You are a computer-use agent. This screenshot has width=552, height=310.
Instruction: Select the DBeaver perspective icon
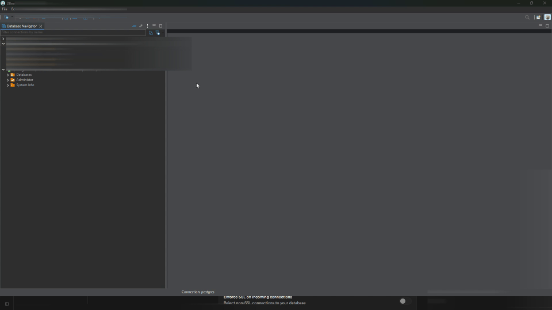(x=547, y=17)
